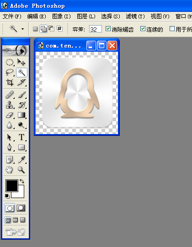Switch to Standard edit mode
The height and width of the screenshot is (247, 192).
pyautogui.click(x=10, y=208)
